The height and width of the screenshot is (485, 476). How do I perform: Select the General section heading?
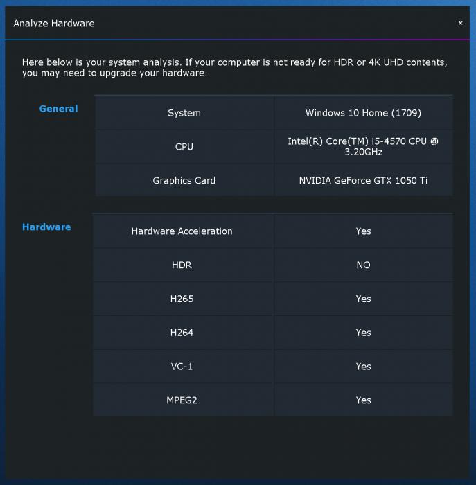coord(58,109)
